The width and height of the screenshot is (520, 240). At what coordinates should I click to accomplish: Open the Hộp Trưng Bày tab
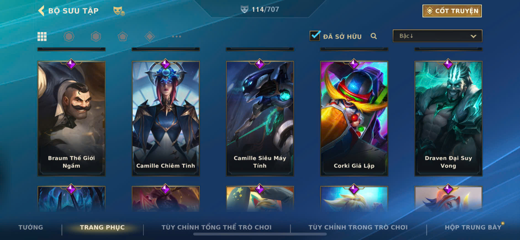(473, 227)
